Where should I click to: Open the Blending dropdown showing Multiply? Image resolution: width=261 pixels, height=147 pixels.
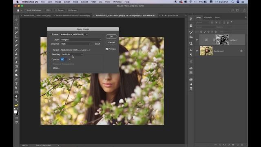pyautogui.click(x=72, y=54)
